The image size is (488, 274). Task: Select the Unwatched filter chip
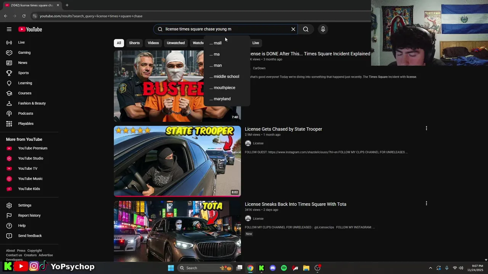[176, 43]
